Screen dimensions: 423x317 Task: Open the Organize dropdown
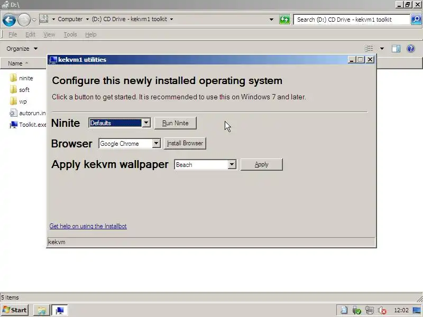click(22, 49)
